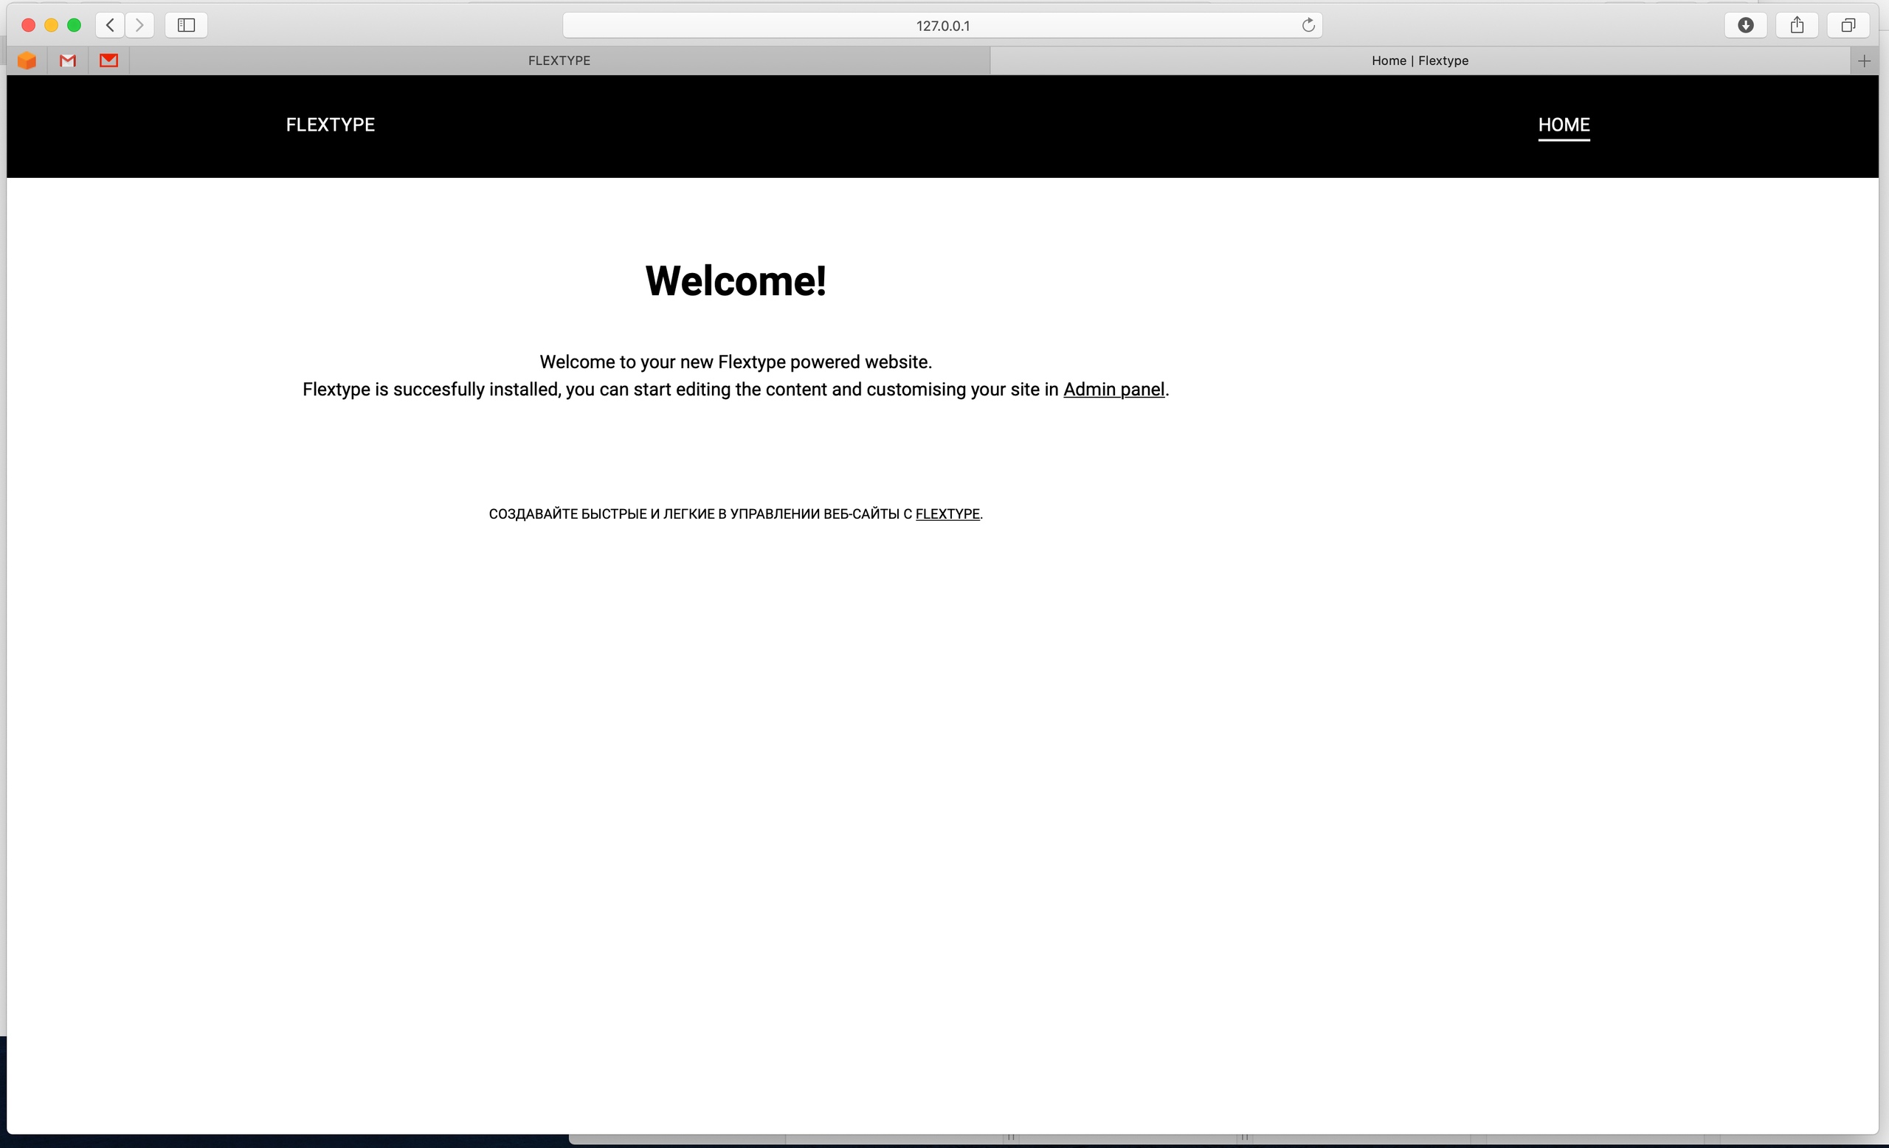Select the Home | Flextype tab
The width and height of the screenshot is (1889, 1148).
tap(1419, 60)
